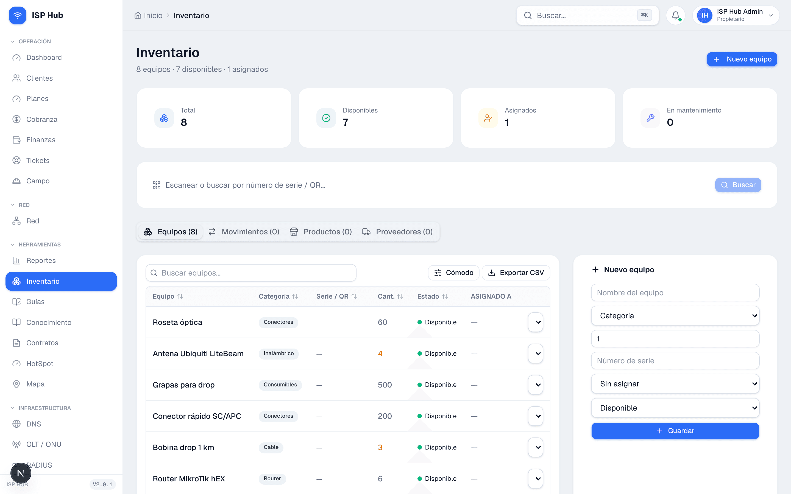Click the Finanzas wallet icon in sidebar
Image resolution: width=791 pixels, height=494 pixels.
pos(16,140)
